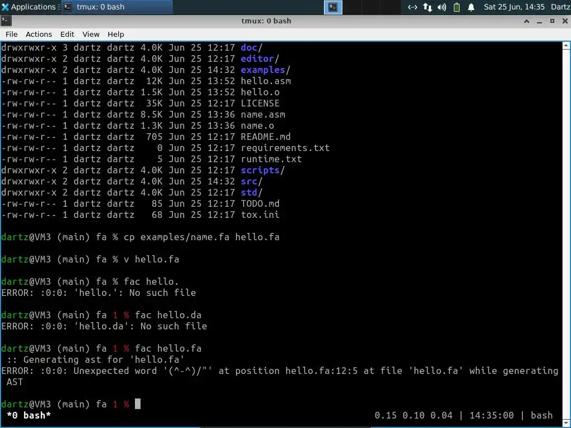The height and width of the screenshot is (428, 571).
Task: Click the TODO.md file name
Action: 260,203
